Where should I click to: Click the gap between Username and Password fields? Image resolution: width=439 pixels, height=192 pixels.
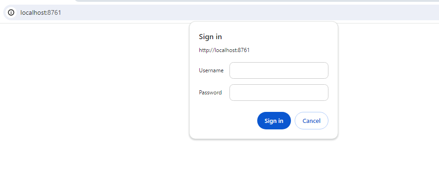point(278,81)
